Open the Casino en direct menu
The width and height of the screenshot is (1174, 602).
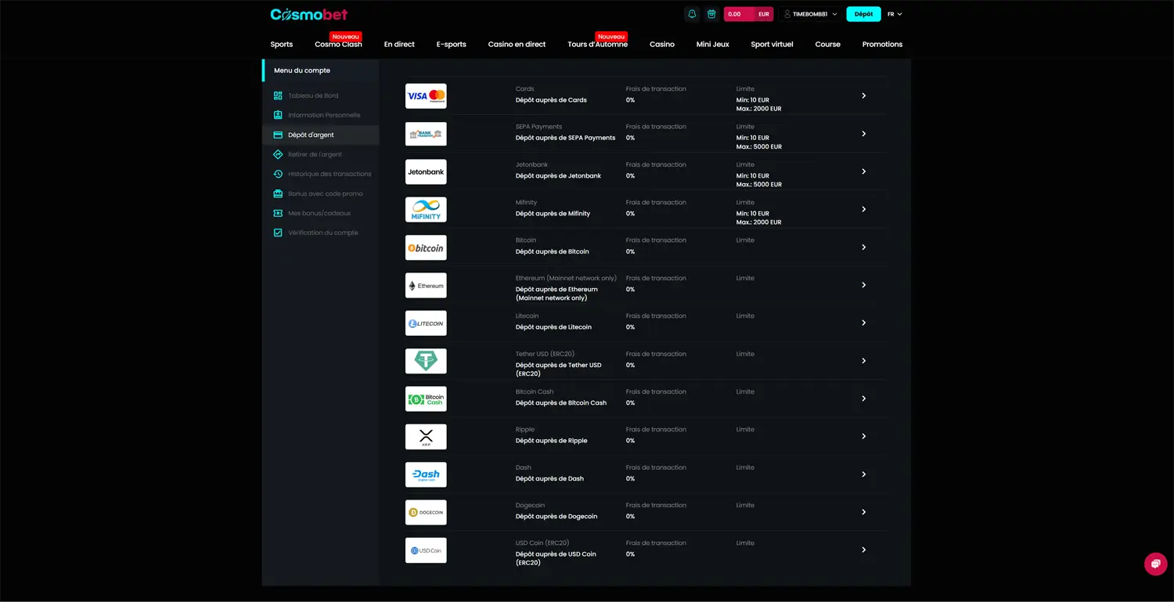click(x=517, y=45)
